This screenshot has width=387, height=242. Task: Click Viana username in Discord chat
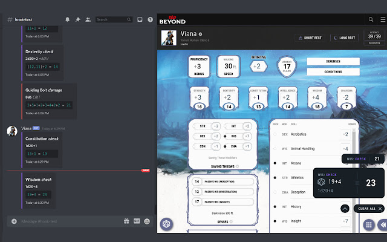[x=26, y=128]
